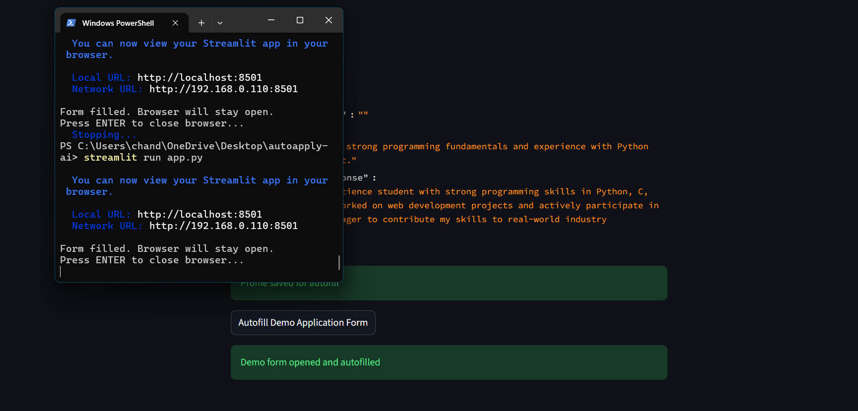Select the Windows PowerShell tab title
Screen dimensions: 858x411
point(118,23)
